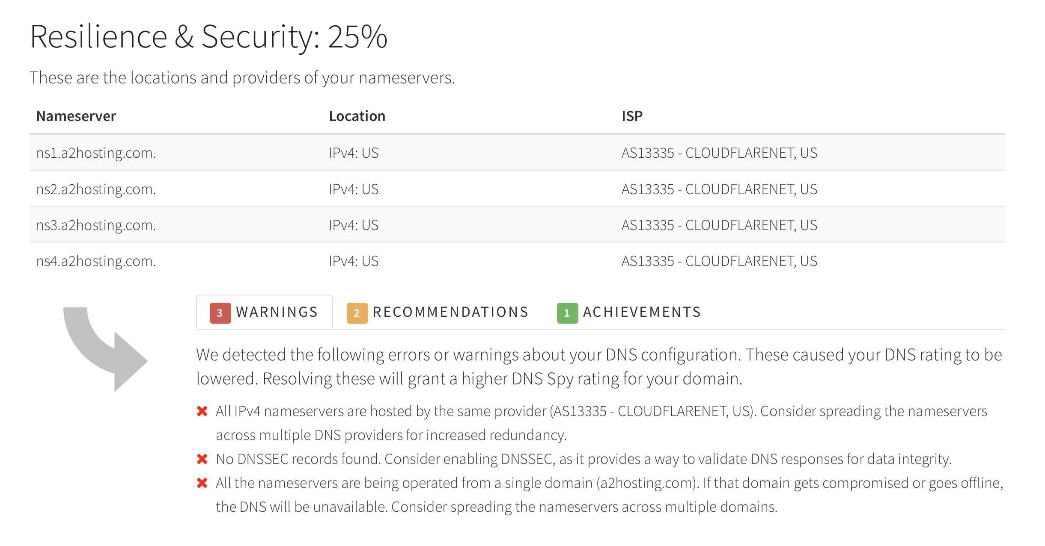Click red X beside DNSSEC warning
1045x546 pixels.
tap(202, 459)
